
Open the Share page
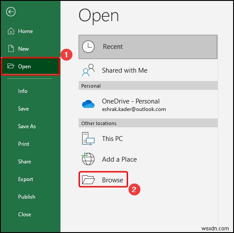30,162
